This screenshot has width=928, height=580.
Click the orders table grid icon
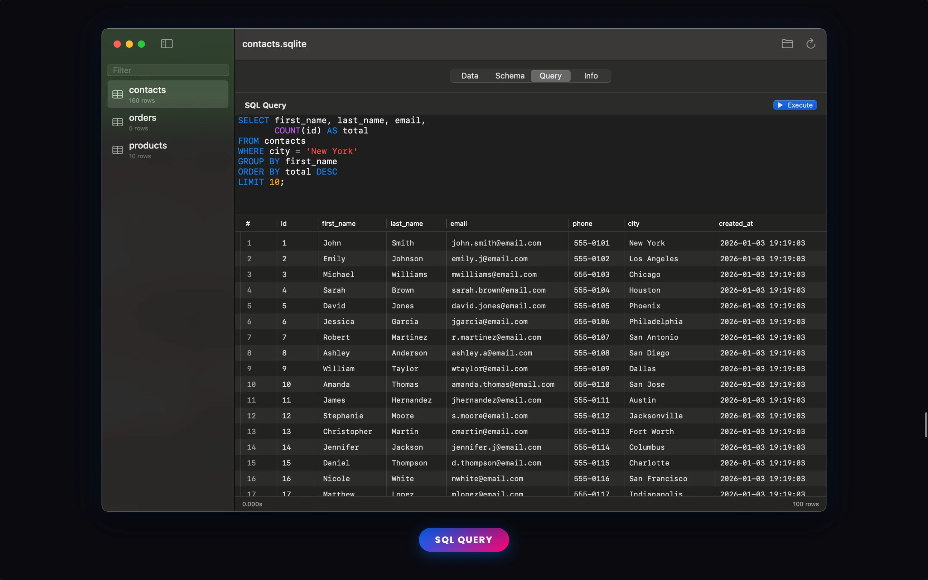pyautogui.click(x=117, y=122)
